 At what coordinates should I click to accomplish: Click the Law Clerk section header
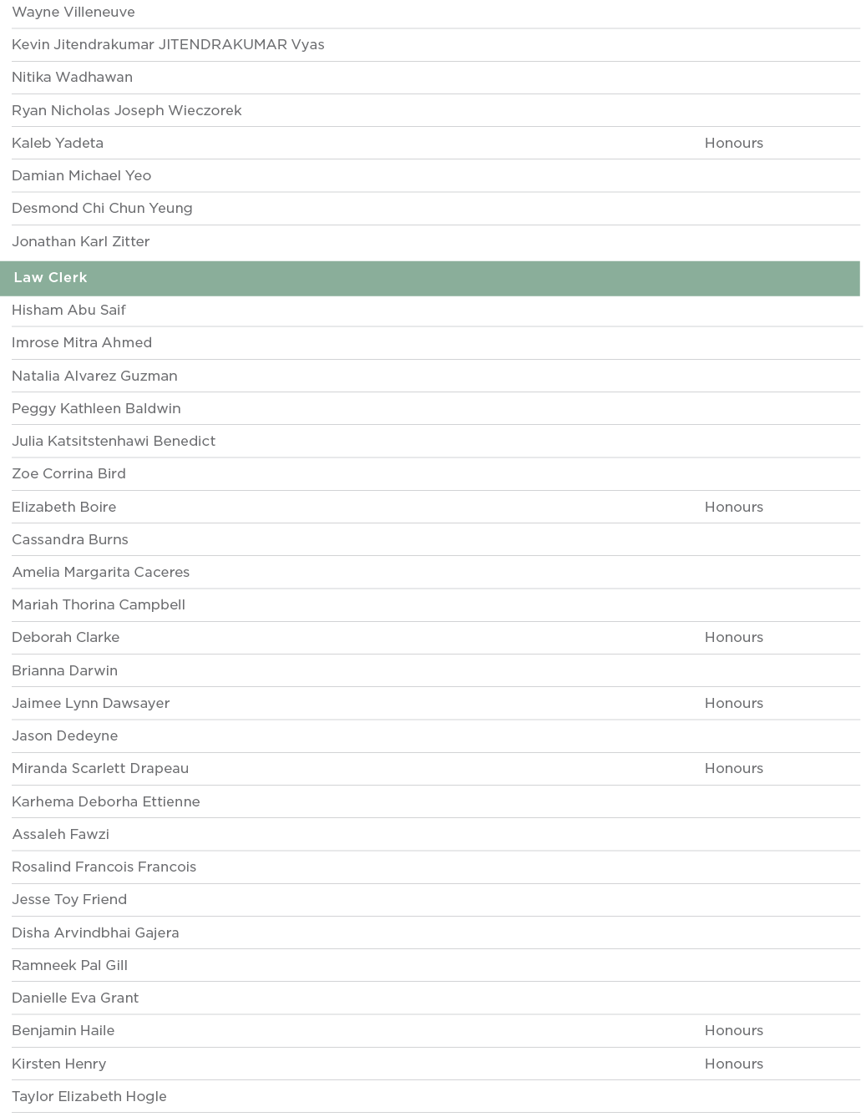(x=50, y=278)
